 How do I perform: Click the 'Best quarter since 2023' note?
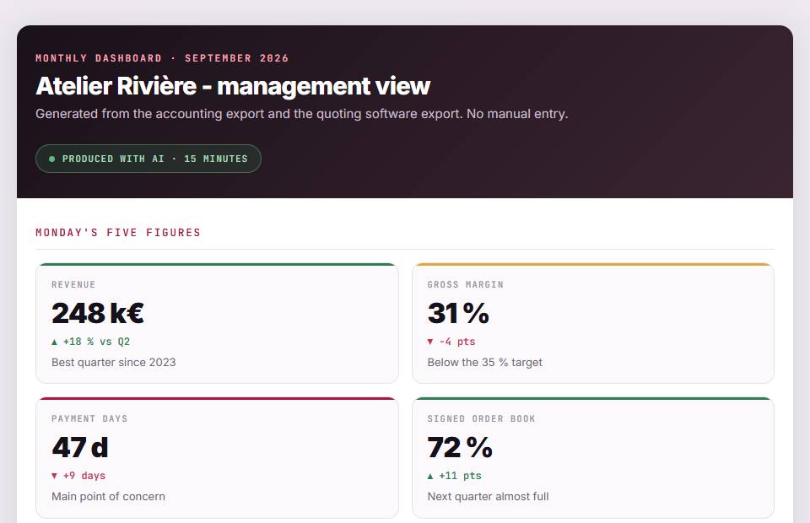pyautogui.click(x=114, y=363)
